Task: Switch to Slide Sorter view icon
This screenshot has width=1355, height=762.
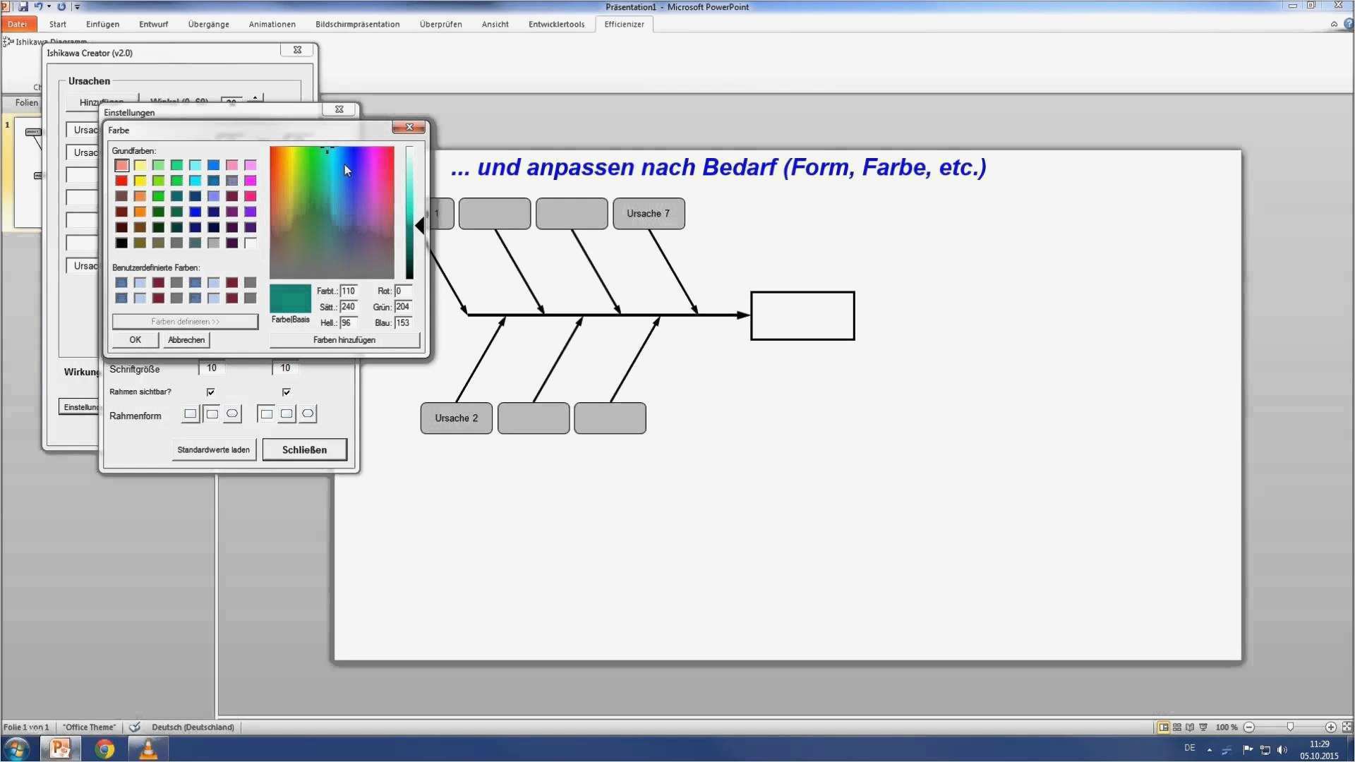Action: 1177,727
